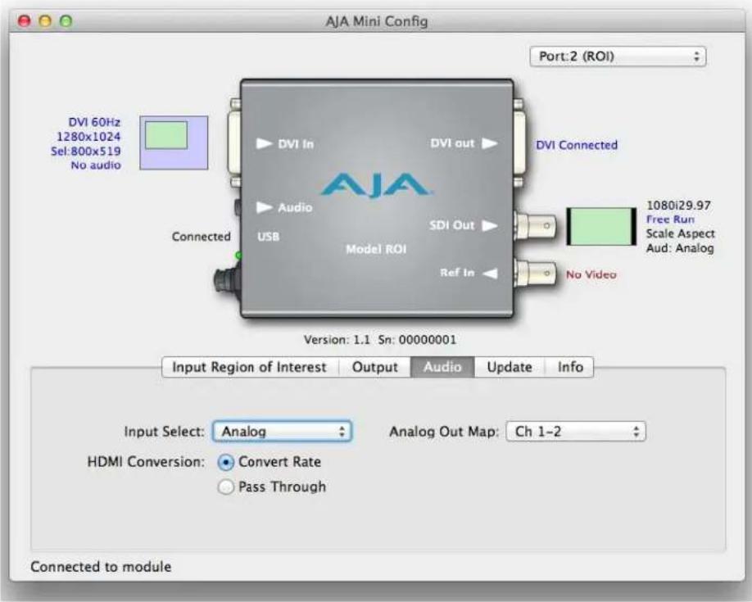Open the Analog Out Map Ch 1-2 dropdown

coord(576,432)
